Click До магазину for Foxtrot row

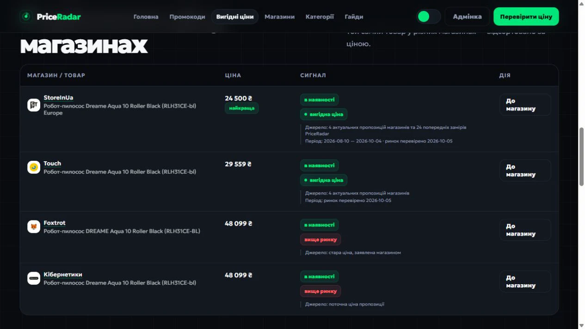point(525,230)
